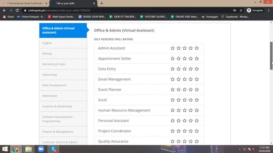Open the Supahands bookmark
Screen dimensions: 273x153
[x=235, y=17]
